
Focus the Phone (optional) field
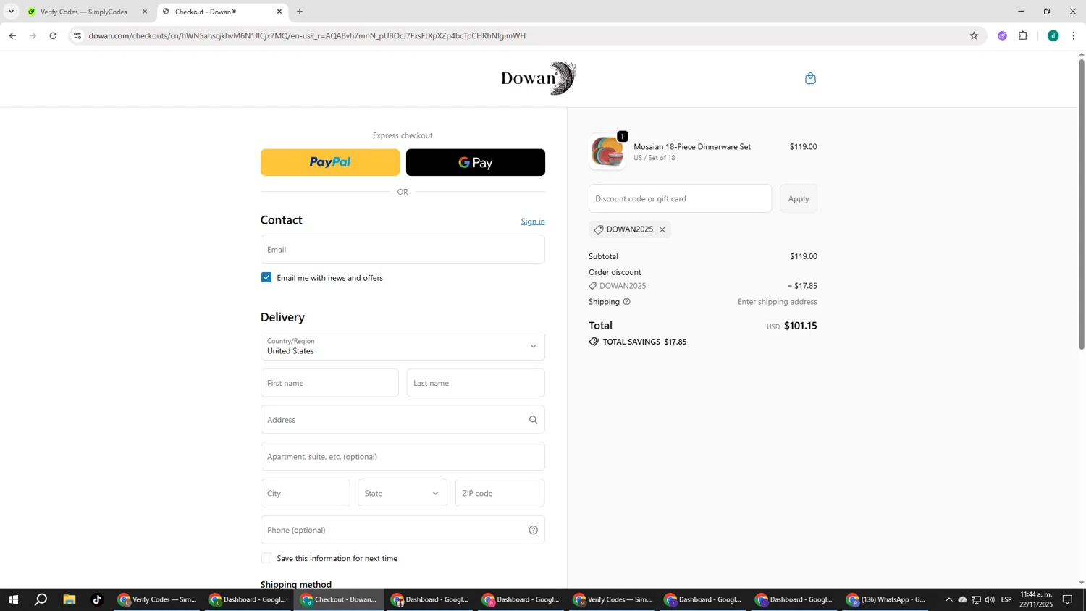403,530
